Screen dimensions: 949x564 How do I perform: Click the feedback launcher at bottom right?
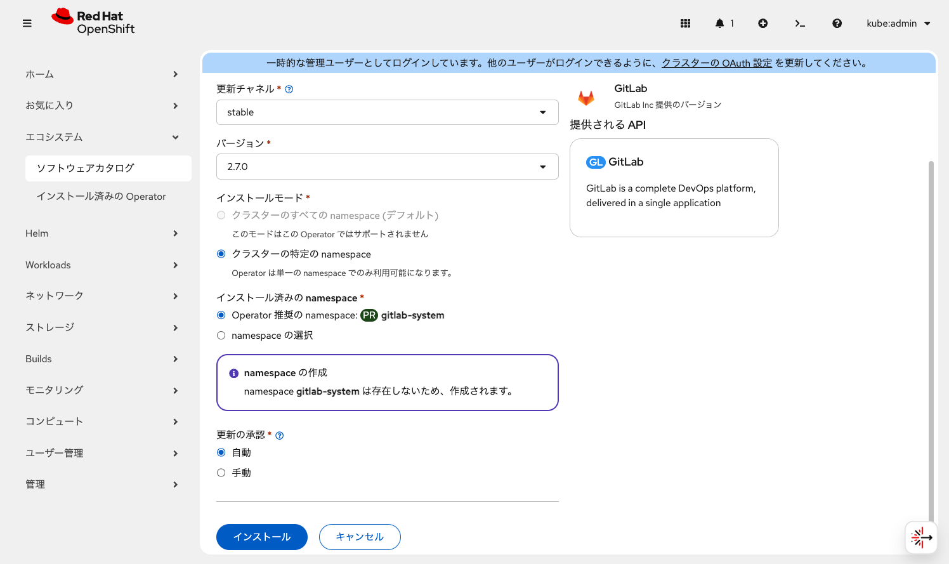(x=921, y=537)
